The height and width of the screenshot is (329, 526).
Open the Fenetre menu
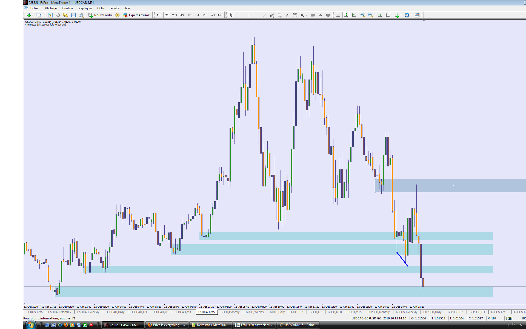[114, 8]
